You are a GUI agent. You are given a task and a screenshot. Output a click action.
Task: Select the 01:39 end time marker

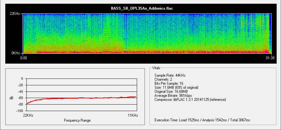(x=269, y=58)
